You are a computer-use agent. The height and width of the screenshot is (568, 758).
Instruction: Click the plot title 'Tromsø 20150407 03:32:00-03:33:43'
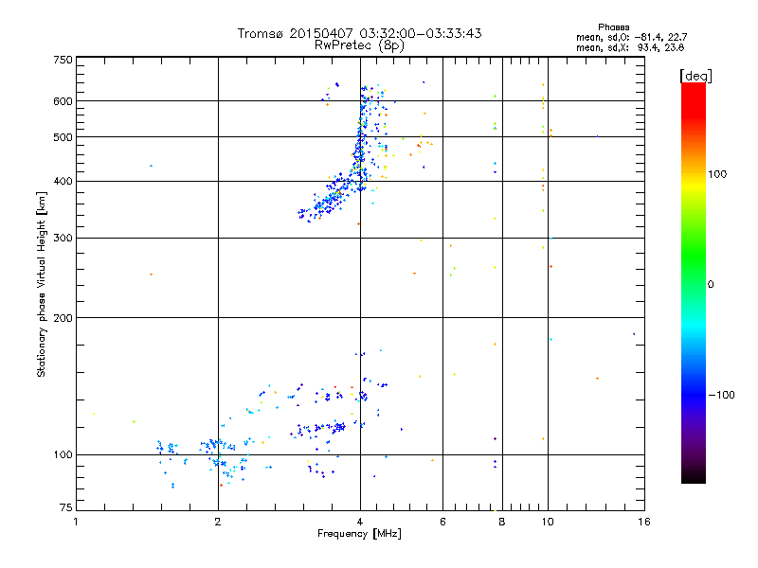pyautogui.click(x=359, y=33)
